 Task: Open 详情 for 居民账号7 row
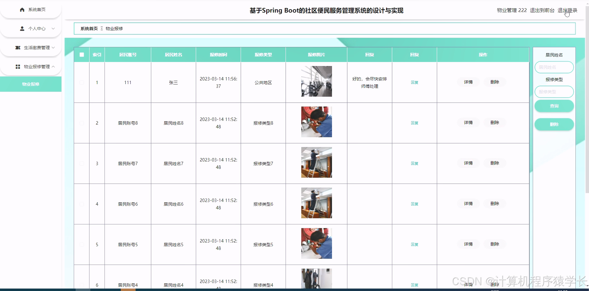[468, 163]
